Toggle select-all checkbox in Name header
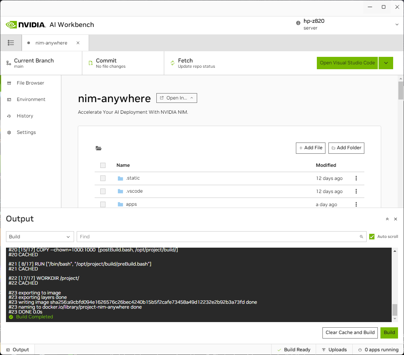This screenshot has height=355, width=404. point(103,165)
